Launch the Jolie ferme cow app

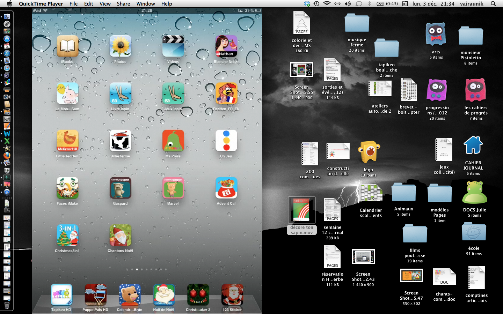pos(120,141)
